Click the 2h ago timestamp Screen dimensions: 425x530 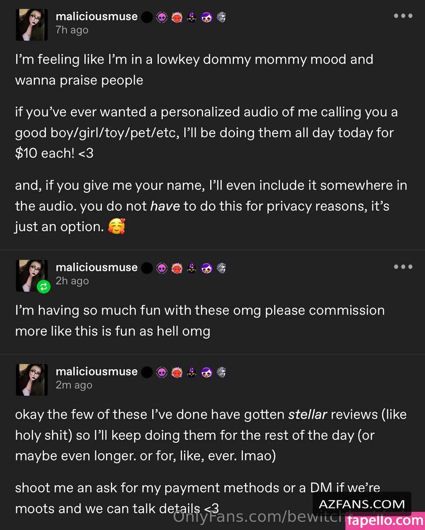coord(72,281)
